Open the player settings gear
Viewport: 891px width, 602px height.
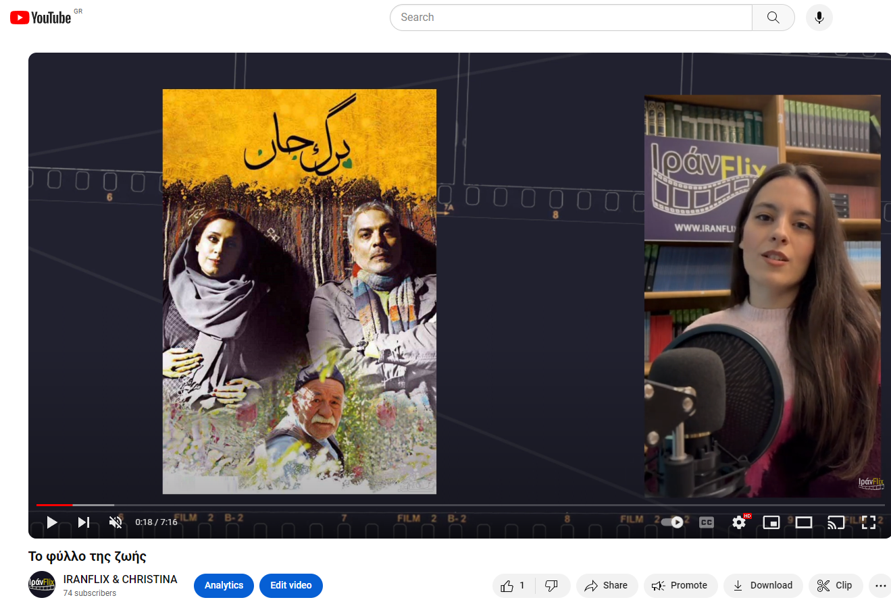point(740,522)
